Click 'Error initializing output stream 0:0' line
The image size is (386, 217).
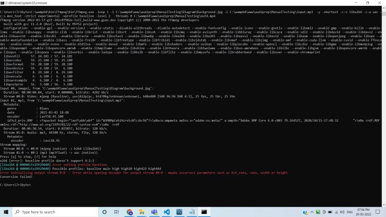click(x=144, y=173)
